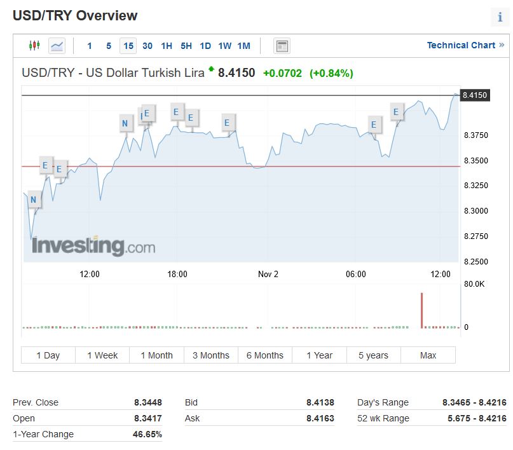Click the 1-Year Change value 46.65%

pos(147,434)
